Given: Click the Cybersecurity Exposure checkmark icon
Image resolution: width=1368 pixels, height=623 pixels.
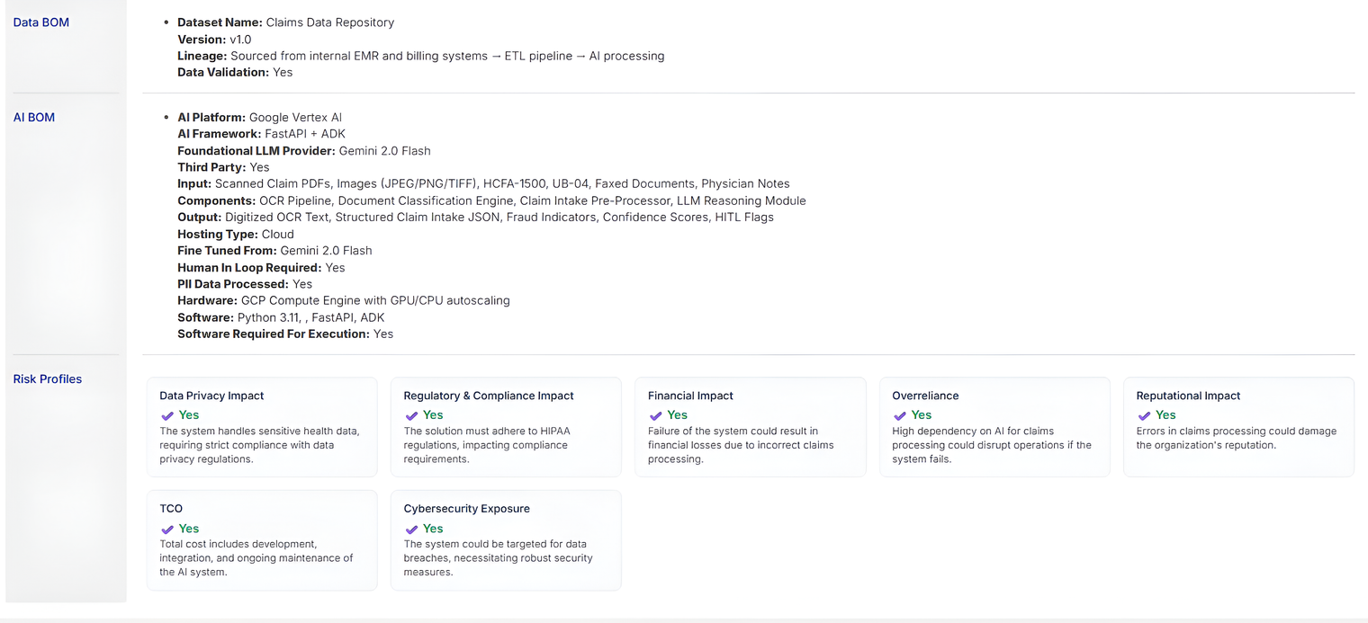Looking at the screenshot, I should [x=411, y=530].
